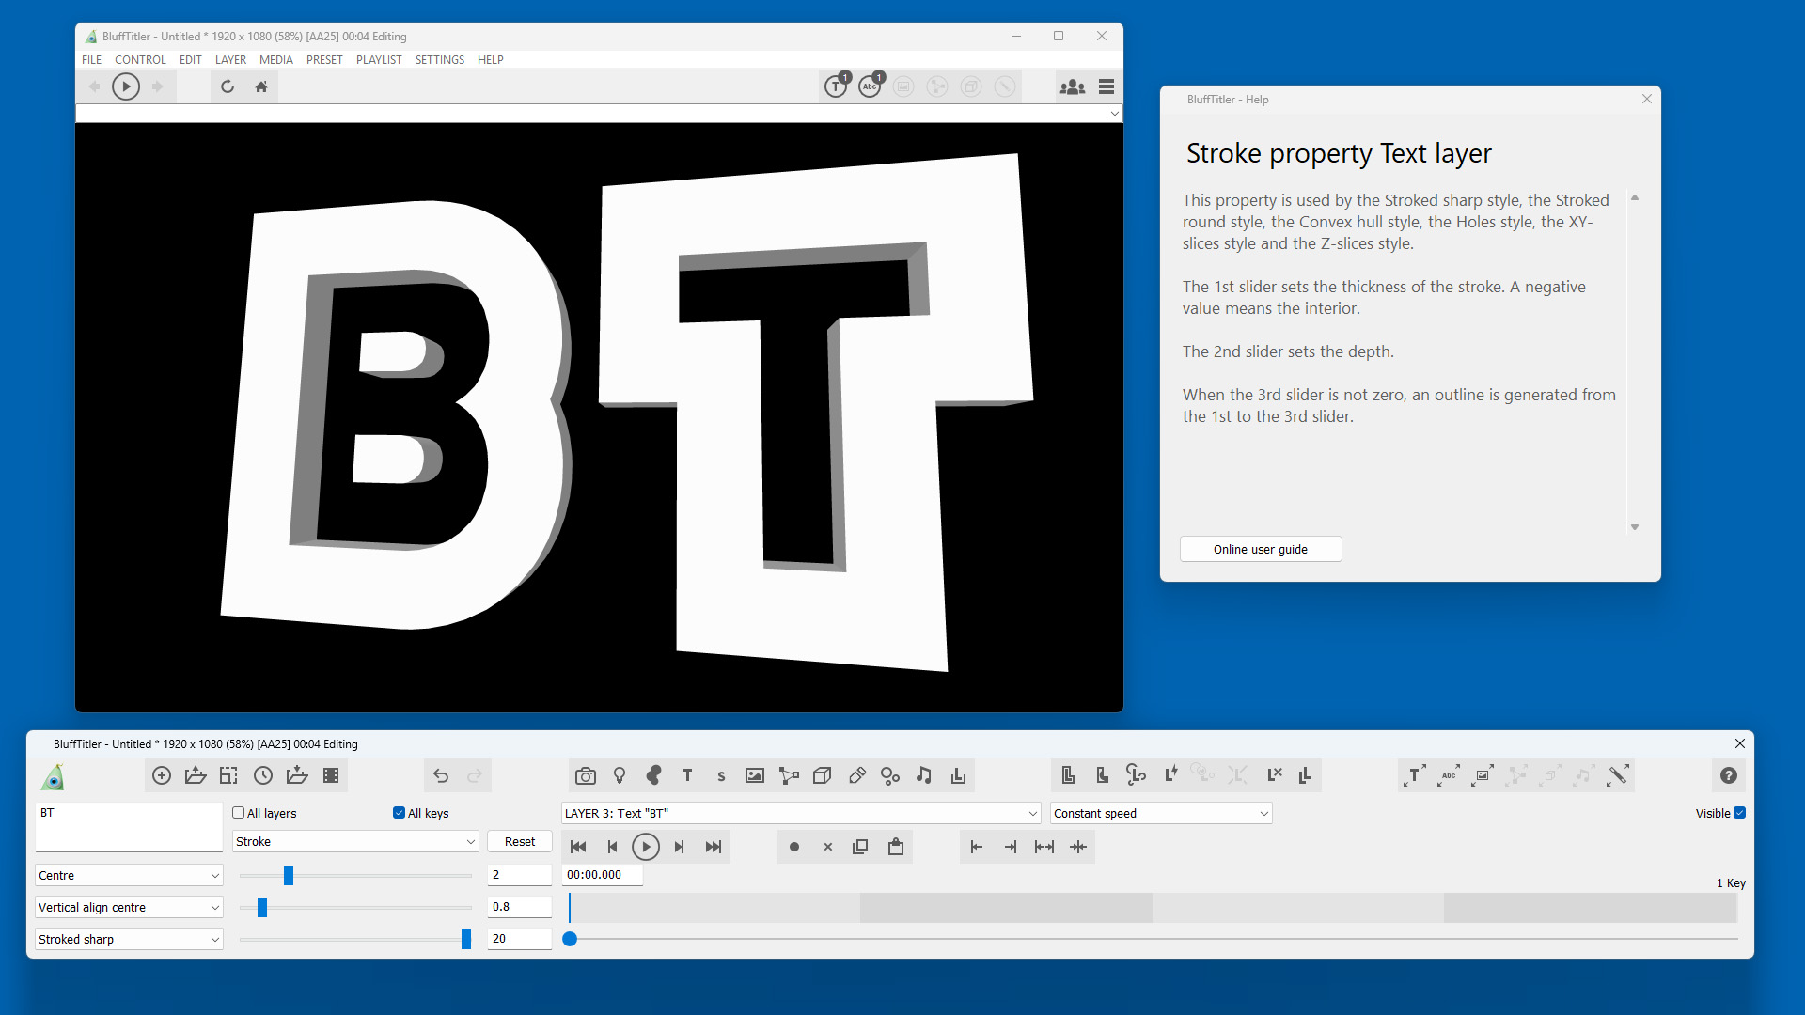Open the Stroked sharp style dropdown
1805x1015 pixels.
tap(129, 939)
